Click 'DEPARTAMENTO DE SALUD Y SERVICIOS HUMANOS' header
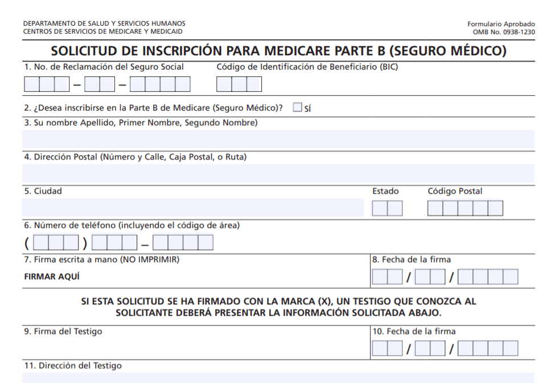Screen dimensions: 555x383 pyautogui.click(x=104, y=23)
